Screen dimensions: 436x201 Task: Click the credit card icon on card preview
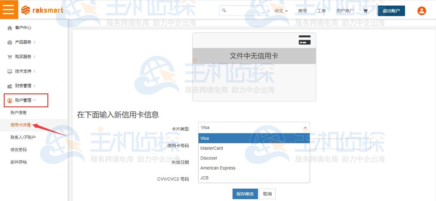304,40
